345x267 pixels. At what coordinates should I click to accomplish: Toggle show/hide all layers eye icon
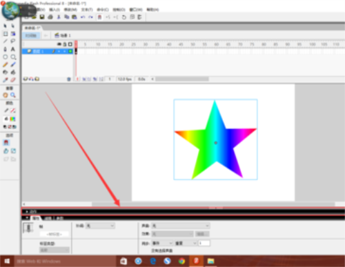coord(59,44)
